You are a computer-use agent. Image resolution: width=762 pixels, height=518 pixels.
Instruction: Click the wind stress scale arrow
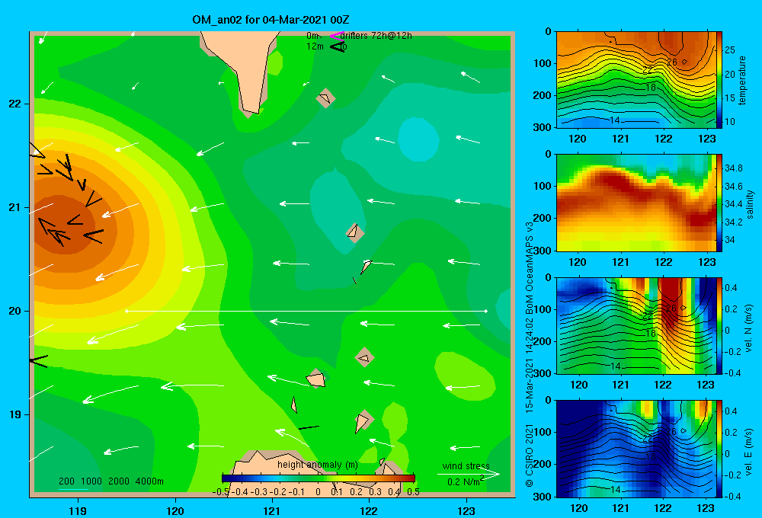[x=468, y=475]
